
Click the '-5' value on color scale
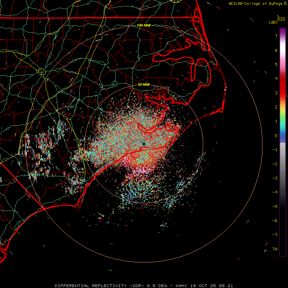pyautogui.click(x=275, y=207)
